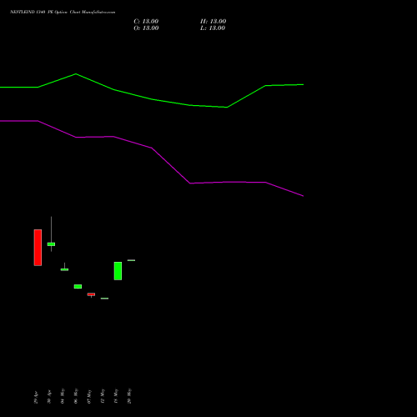The height and width of the screenshot is (417, 417).
Task: Click the close value 'C: 13.00'
Action: [146, 22]
